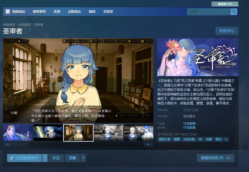
Task: Click the 剧情 tag
Action: coord(177,139)
